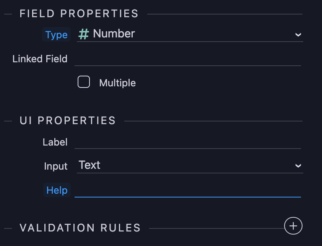Expand the Type dropdown chevron
322x246 pixels.
(298, 35)
